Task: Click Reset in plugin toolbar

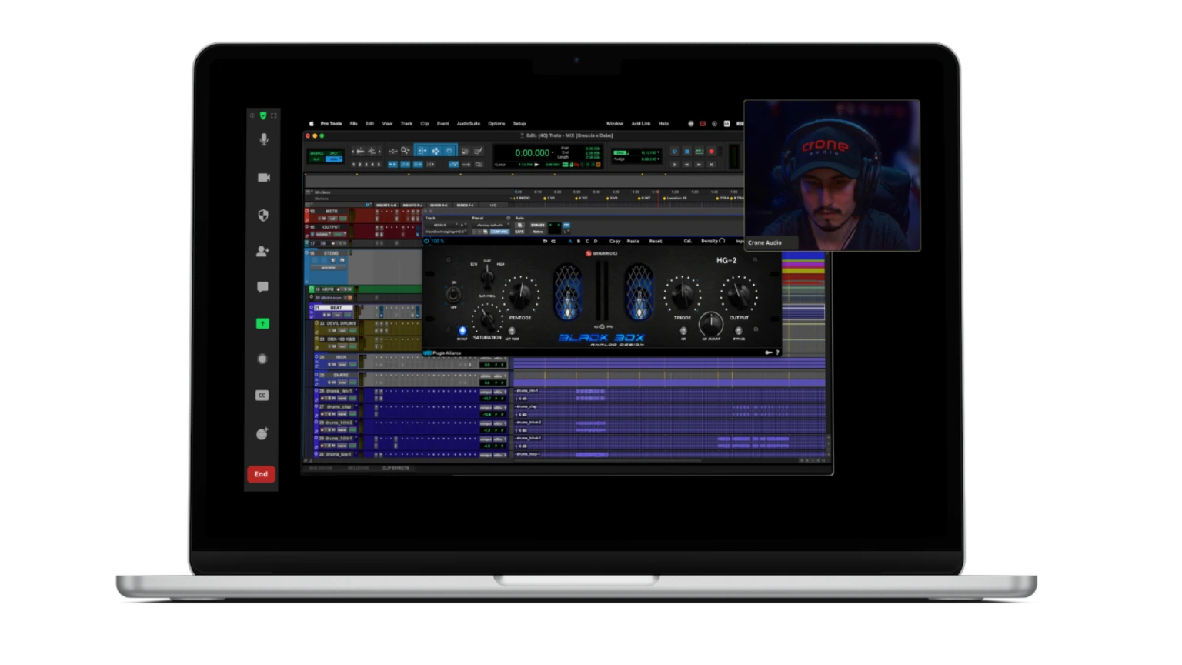Action: tap(656, 241)
